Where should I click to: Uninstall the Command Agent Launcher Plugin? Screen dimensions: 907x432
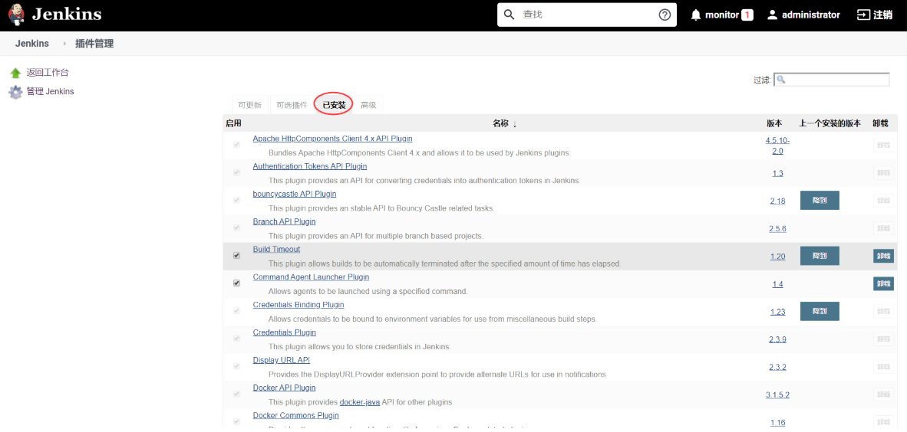[883, 283]
